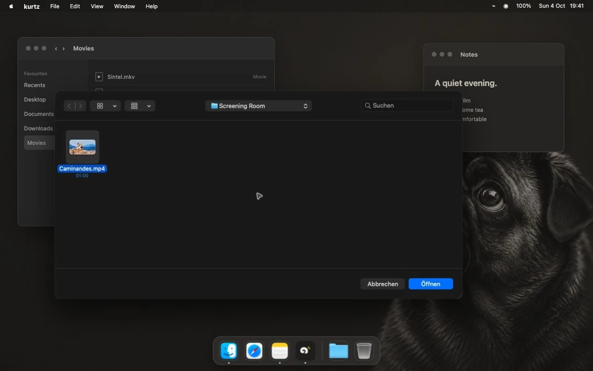Switch to icon grid view

coord(100,106)
